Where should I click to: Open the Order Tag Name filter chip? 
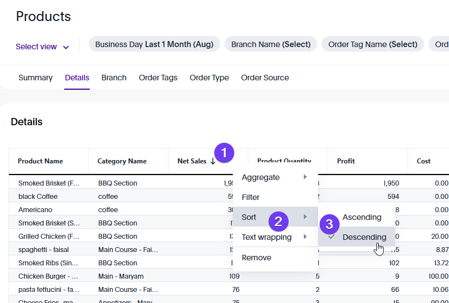pyautogui.click(x=373, y=44)
